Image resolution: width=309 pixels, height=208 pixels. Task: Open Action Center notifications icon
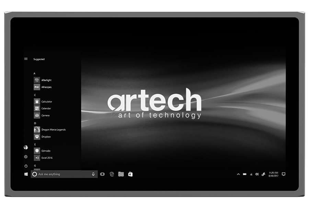pyautogui.click(x=283, y=174)
